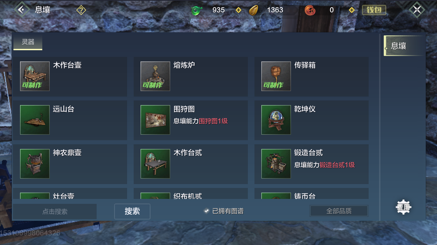Close the panel with the X icon
Screen dimensions: 437x245
[x=417, y=10]
